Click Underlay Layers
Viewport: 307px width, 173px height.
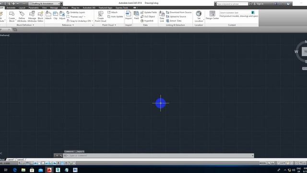76,12
